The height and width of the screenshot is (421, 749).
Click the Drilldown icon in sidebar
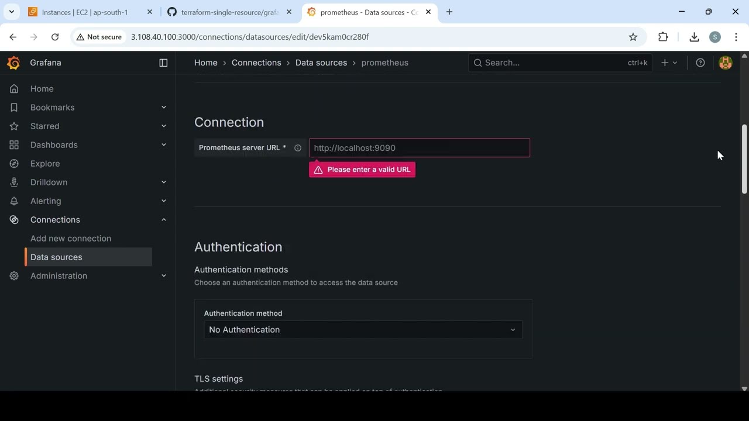pos(14,182)
